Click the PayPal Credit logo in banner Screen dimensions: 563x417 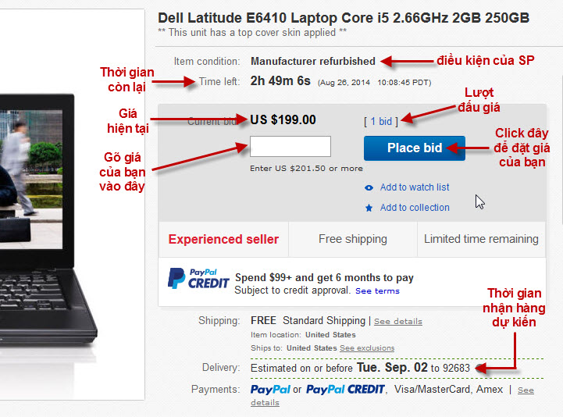[198, 279]
